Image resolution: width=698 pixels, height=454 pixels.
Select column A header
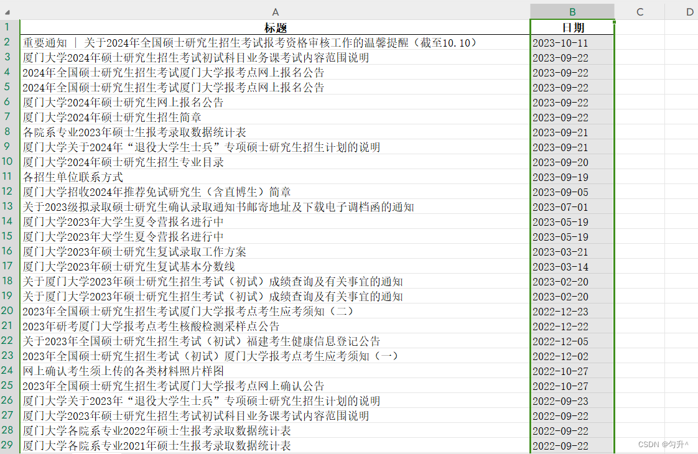pyautogui.click(x=275, y=12)
